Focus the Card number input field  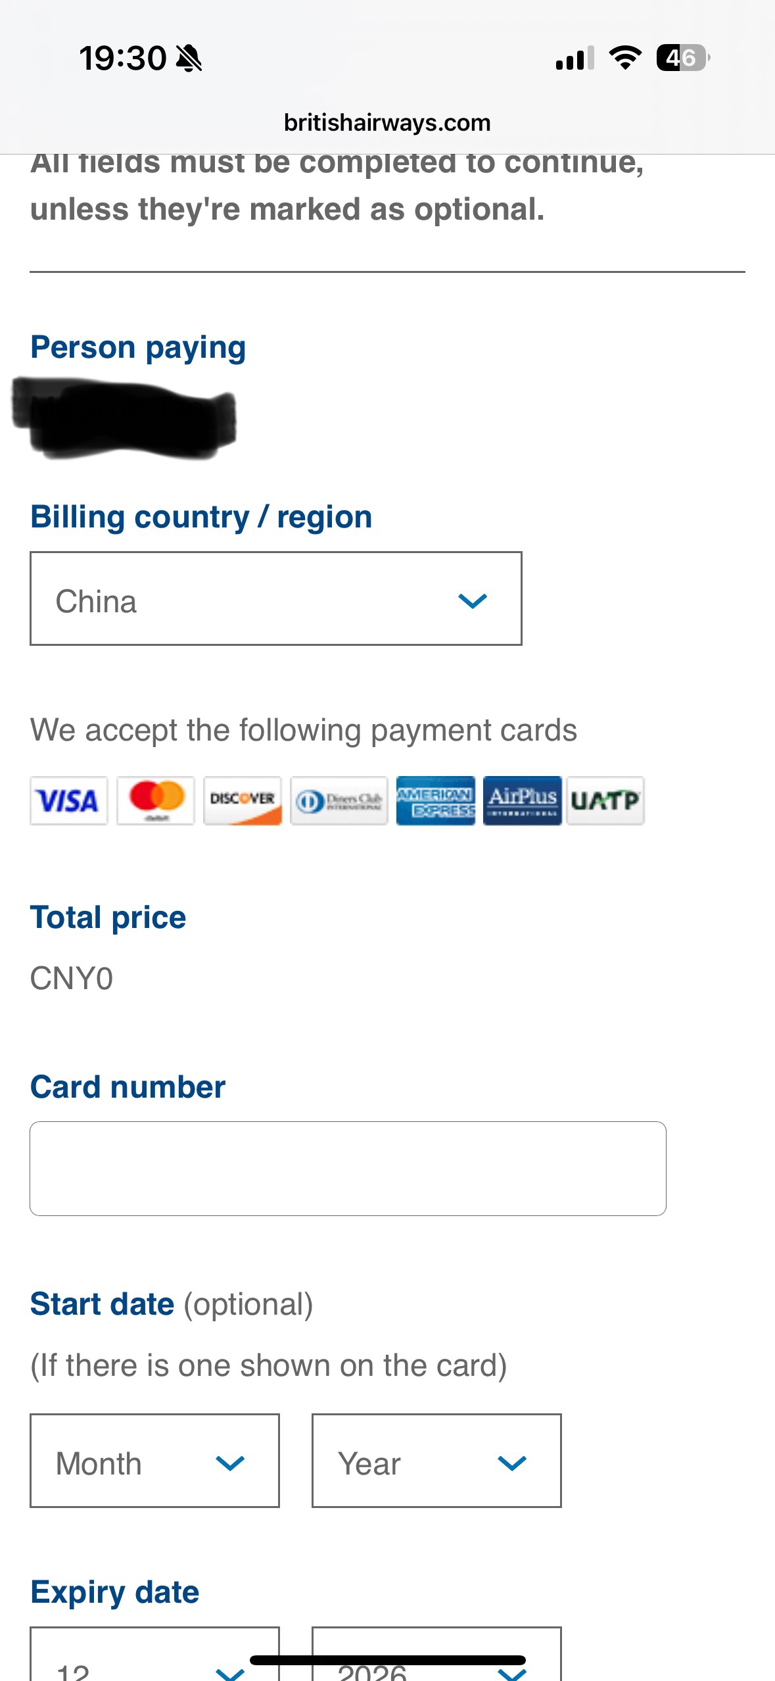point(348,1169)
